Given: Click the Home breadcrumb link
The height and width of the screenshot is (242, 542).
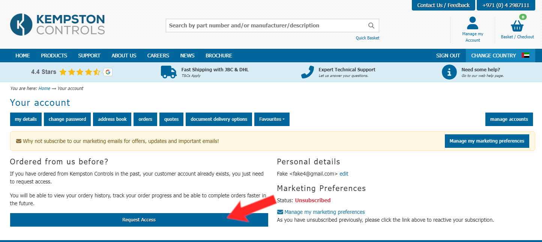Looking at the screenshot, I should tap(44, 89).
